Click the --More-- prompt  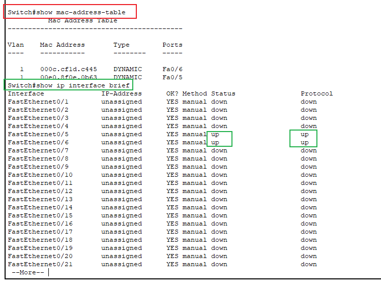(28, 272)
